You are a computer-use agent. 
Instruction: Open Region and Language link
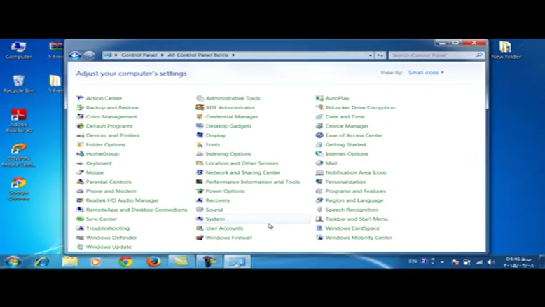[x=354, y=200]
